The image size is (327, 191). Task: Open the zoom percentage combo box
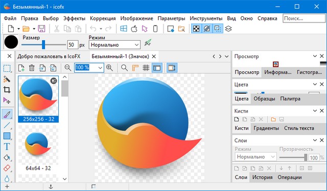[89, 68]
